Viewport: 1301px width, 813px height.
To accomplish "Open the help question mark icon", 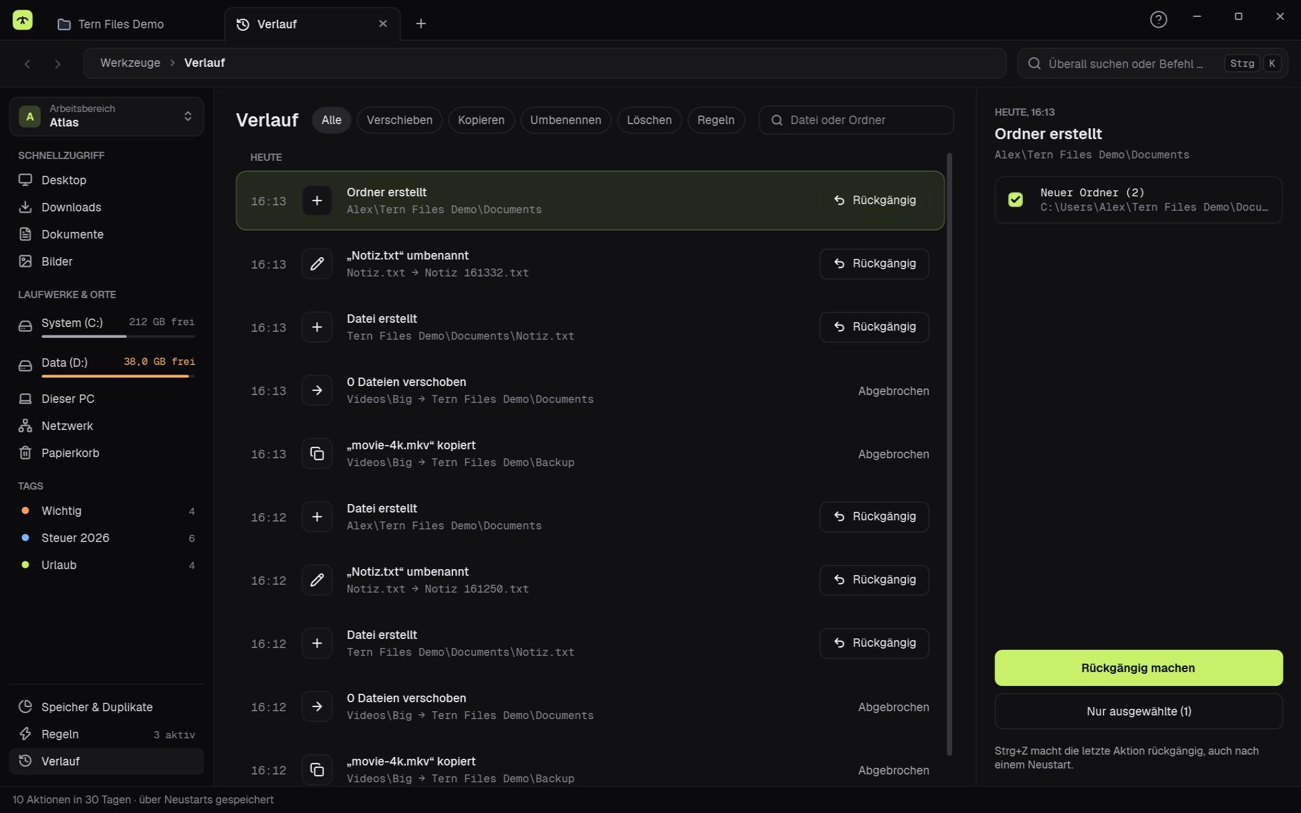I will [1158, 20].
